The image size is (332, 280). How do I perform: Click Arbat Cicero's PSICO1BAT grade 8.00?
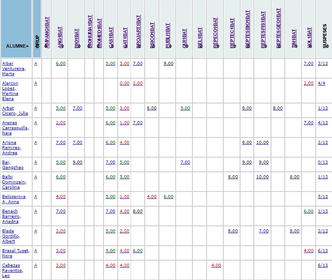tap(152, 108)
